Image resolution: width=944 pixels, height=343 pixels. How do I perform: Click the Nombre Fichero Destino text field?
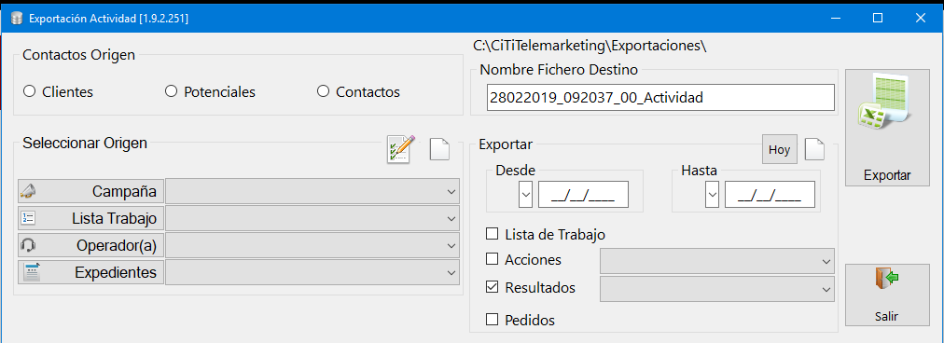660,98
